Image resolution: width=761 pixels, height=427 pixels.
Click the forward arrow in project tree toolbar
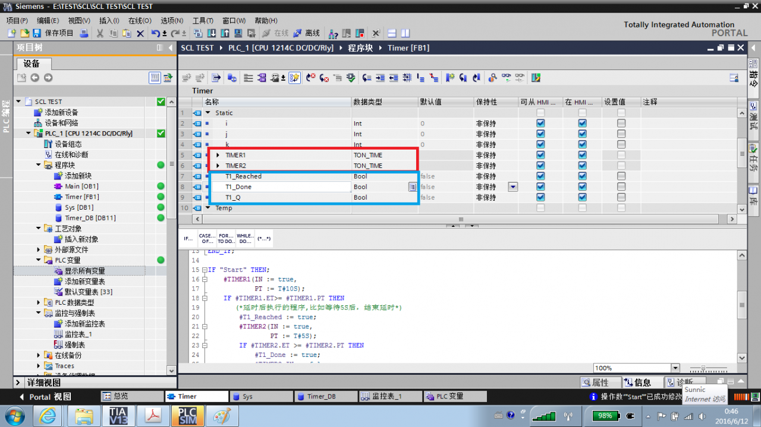point(48,78)
